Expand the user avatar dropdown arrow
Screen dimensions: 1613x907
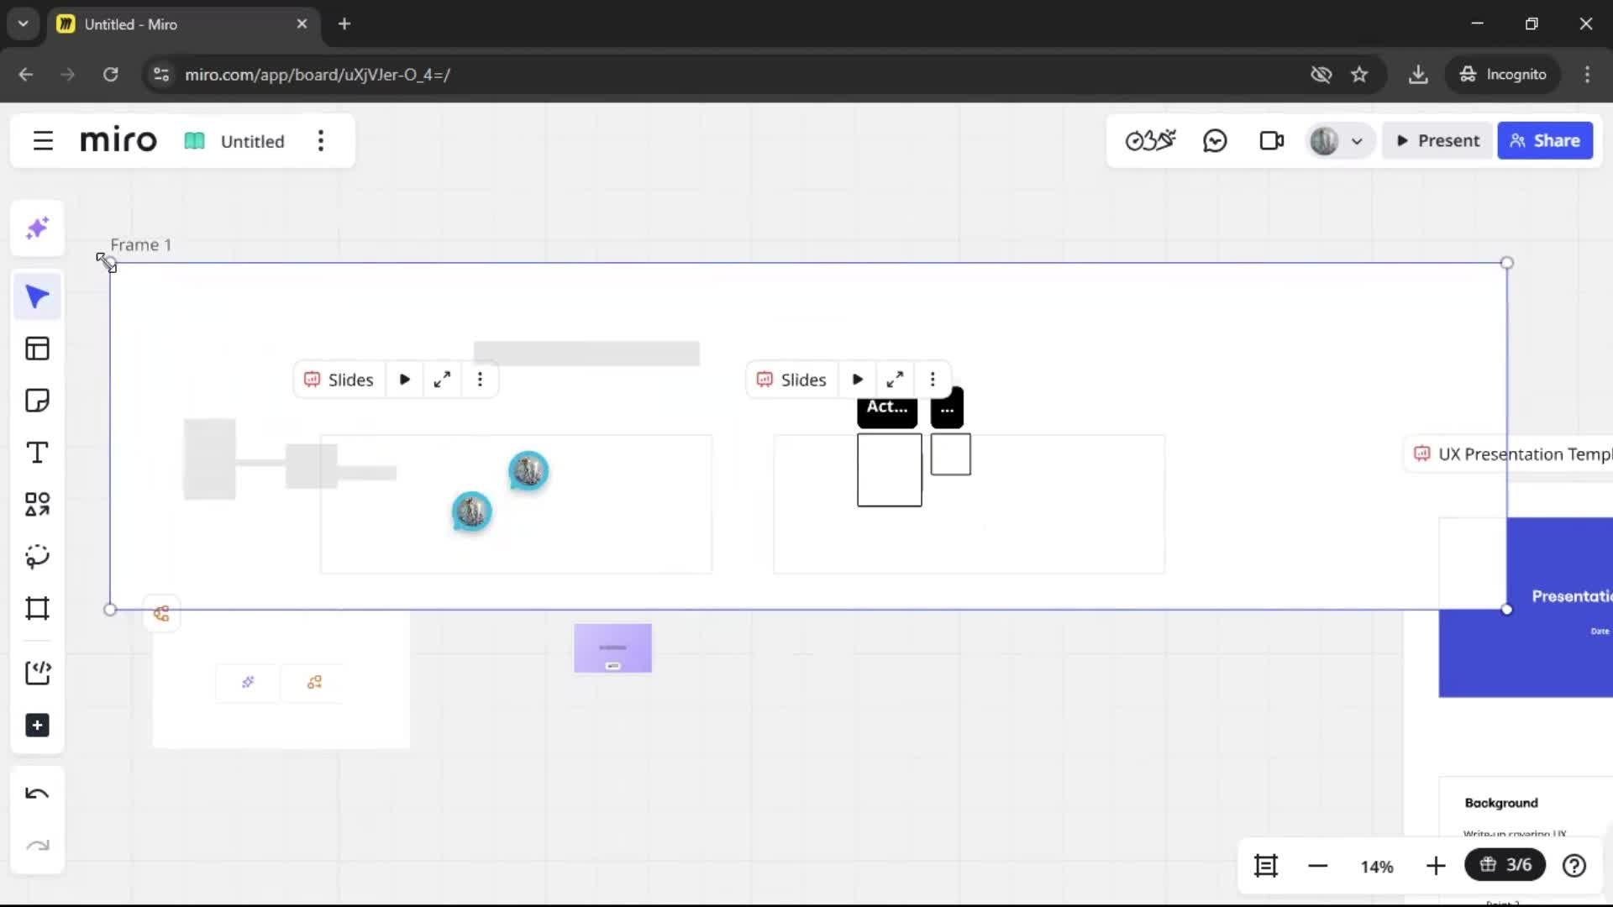[1357, 141]
